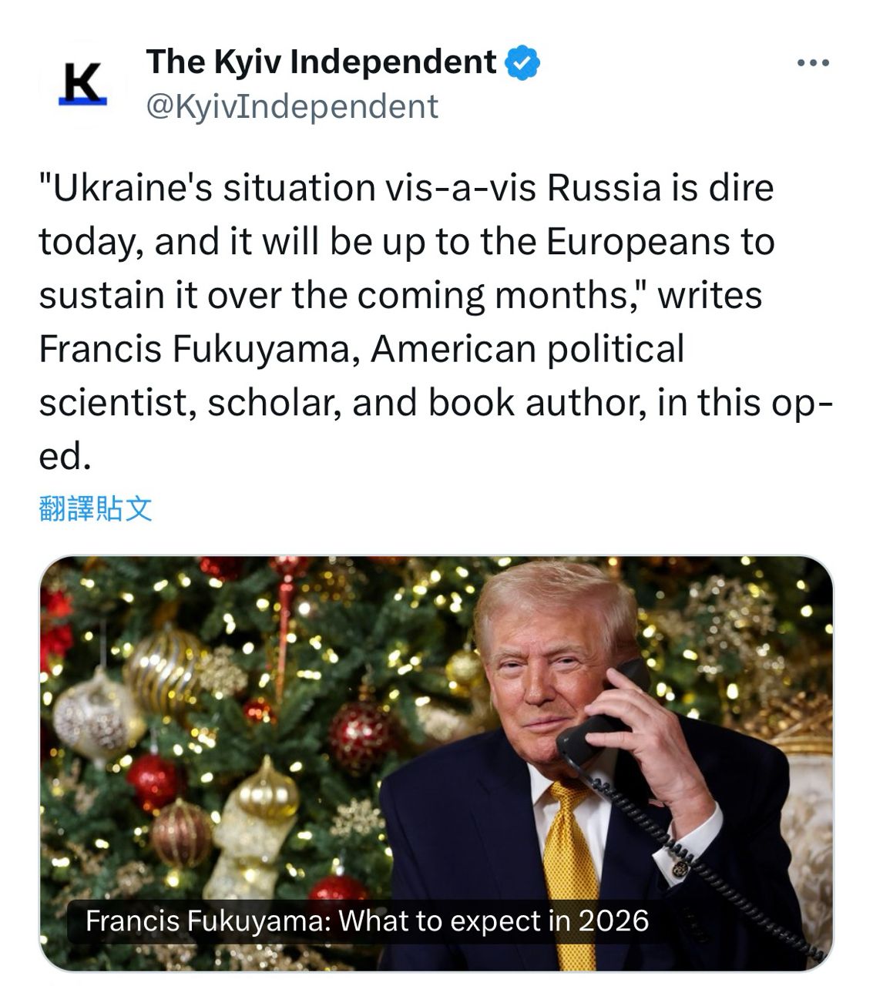
Task: Open the Kyiv Independent K logo avatar
Action: tap(82, 84)
